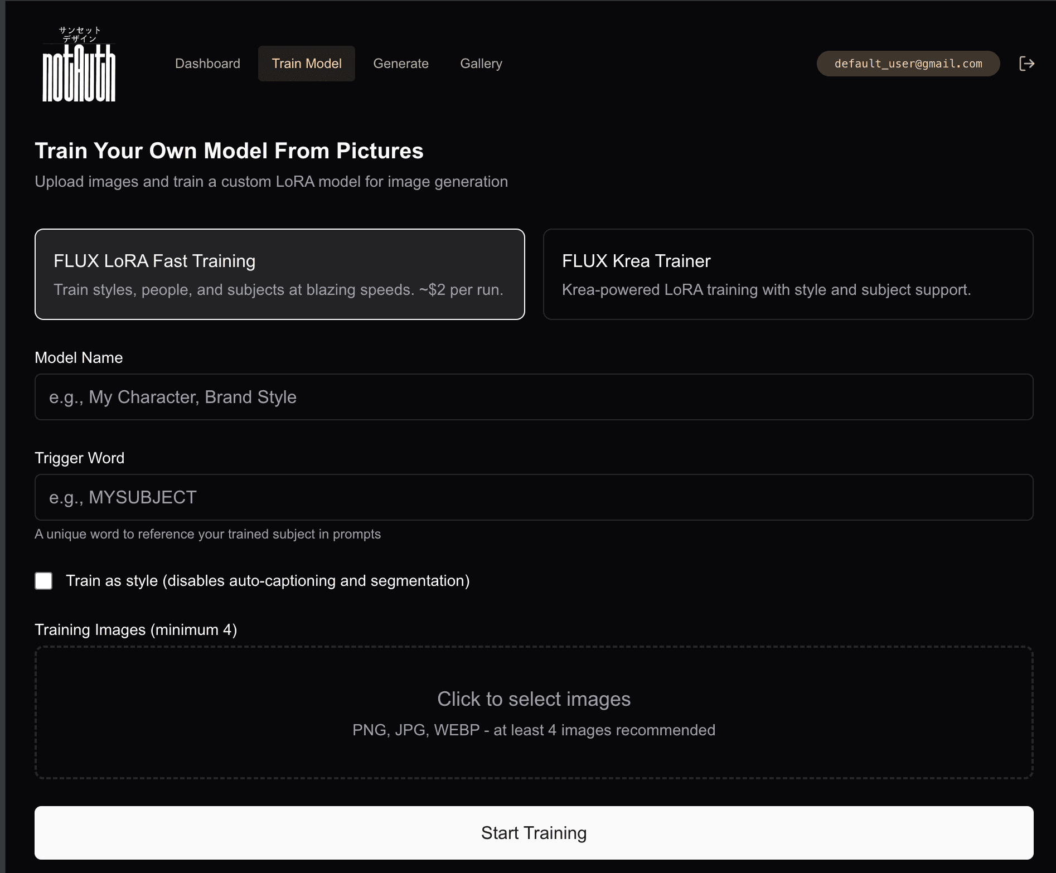Choose the FLUX Krea Trainer card
The image size is (1056, 873).
[788, 274]
